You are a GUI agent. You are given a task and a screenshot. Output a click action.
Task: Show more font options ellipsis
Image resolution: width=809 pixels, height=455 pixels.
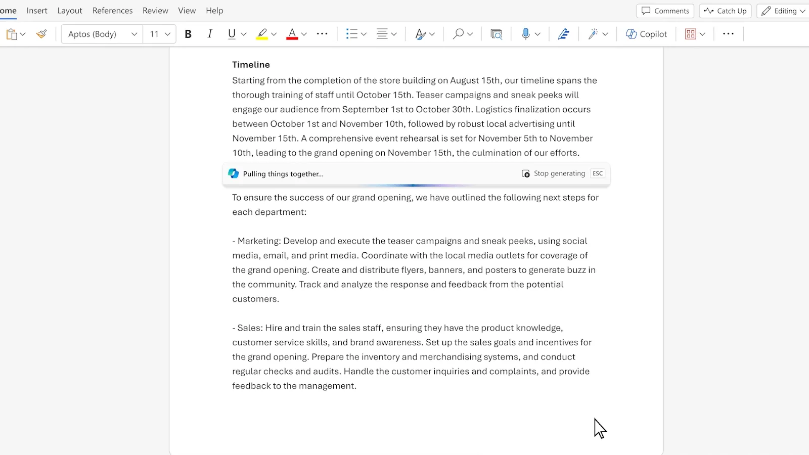click(322, 34)
